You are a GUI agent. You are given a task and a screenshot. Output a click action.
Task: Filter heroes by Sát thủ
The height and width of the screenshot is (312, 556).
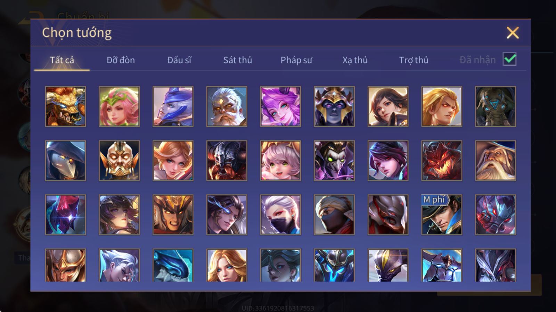tap(237, 60)
